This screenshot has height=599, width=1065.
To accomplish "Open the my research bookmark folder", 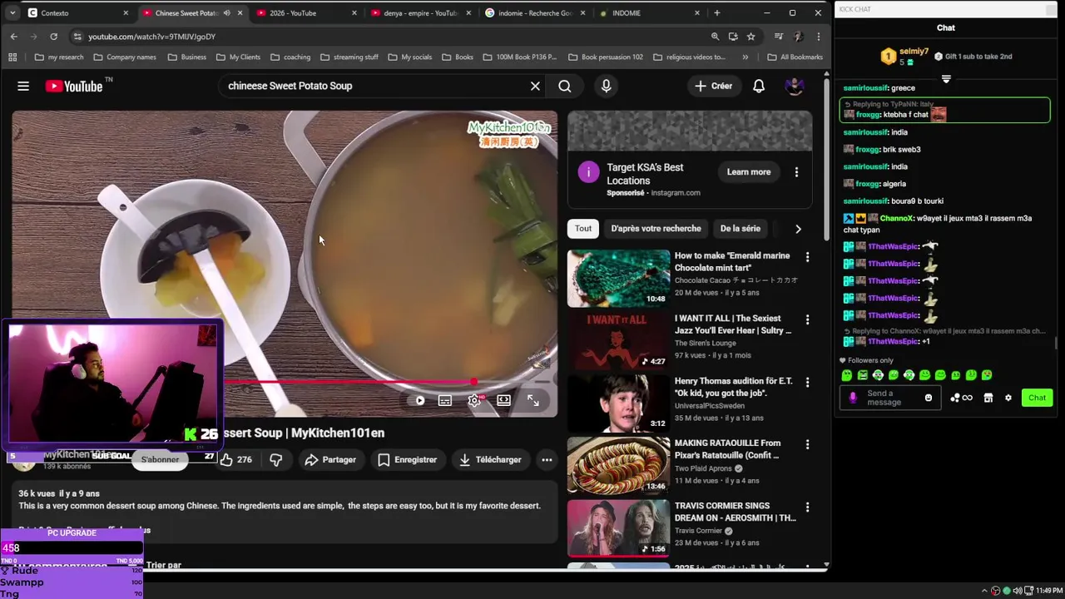I will (x=59, y=57).
